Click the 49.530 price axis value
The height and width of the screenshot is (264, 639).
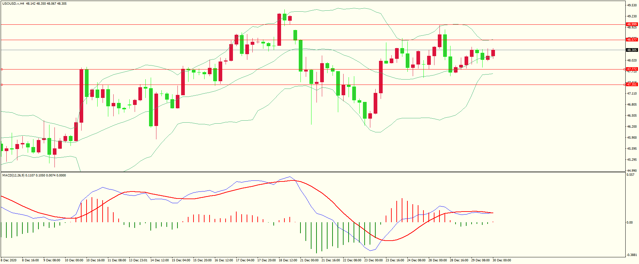(x=632, y=5)
